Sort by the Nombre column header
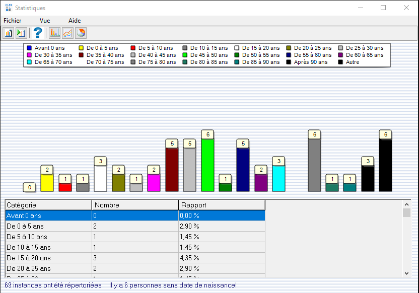 [135, 205]
